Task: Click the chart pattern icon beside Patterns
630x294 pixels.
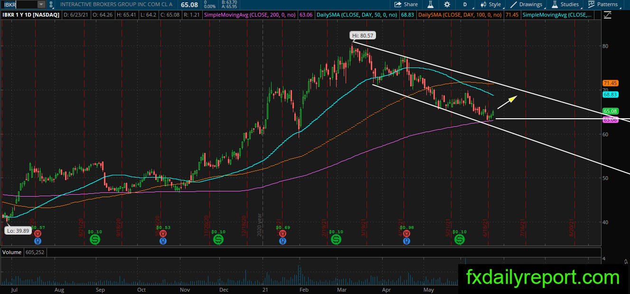Action: click(x=591, y=4)
